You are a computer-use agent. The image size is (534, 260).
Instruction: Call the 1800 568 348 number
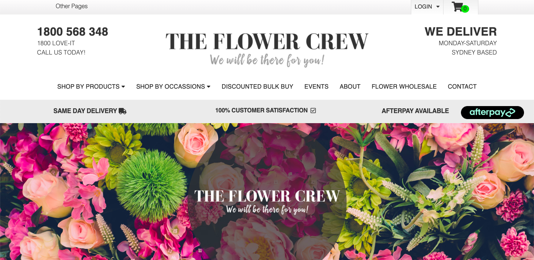tap(73, 32)
